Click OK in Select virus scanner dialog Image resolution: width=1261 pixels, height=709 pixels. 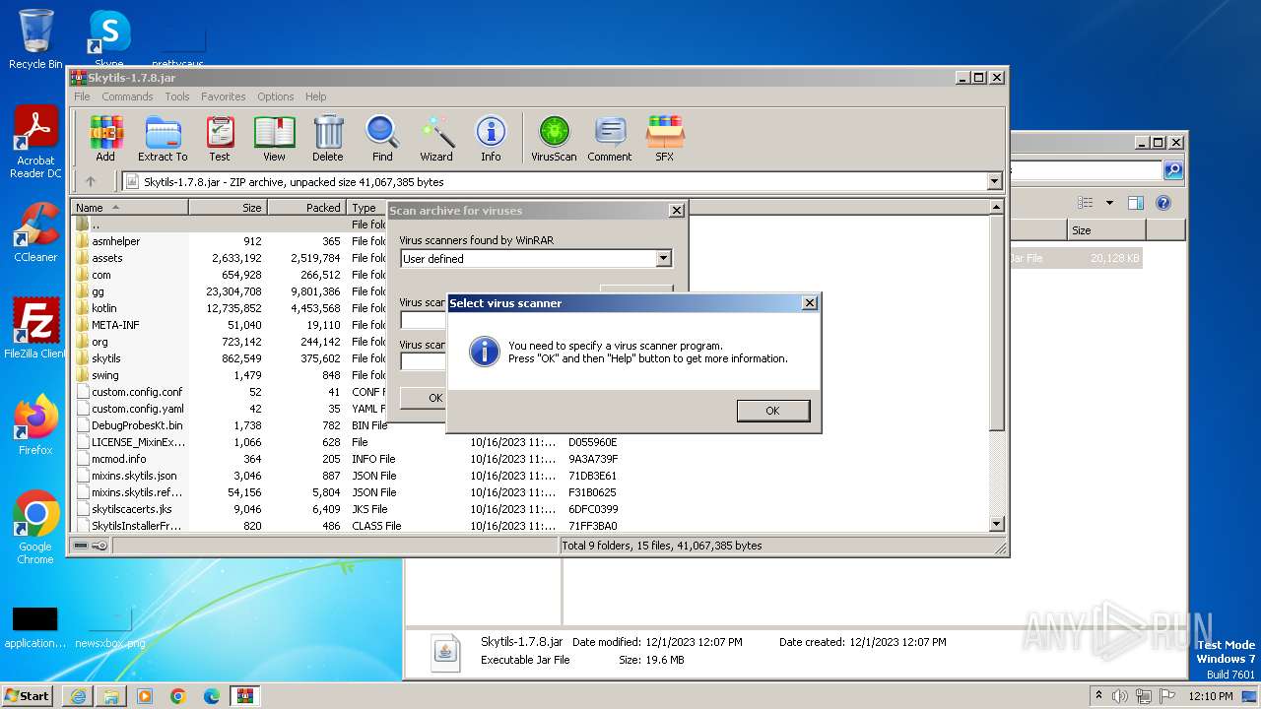coord(772,411)
